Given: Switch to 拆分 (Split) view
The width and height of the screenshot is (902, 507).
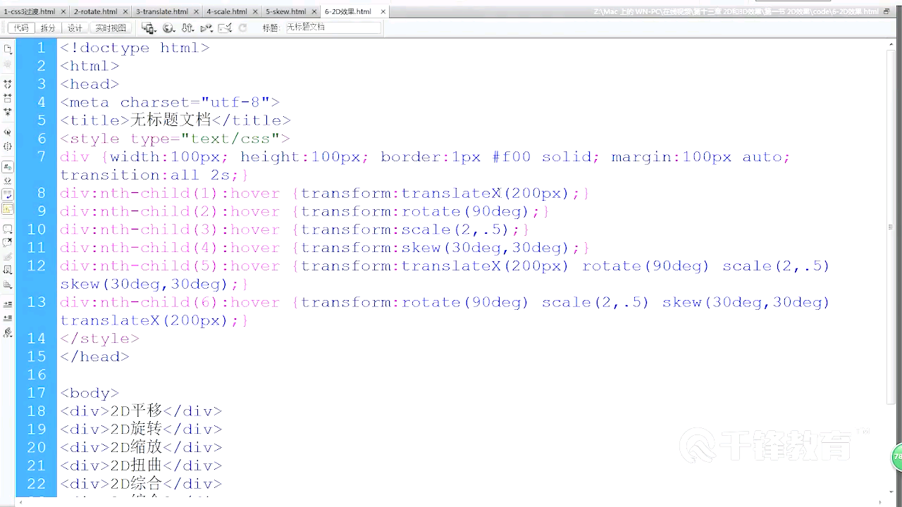Looking at the screenshot, I should pyautogui.click(x=47, y=27).
